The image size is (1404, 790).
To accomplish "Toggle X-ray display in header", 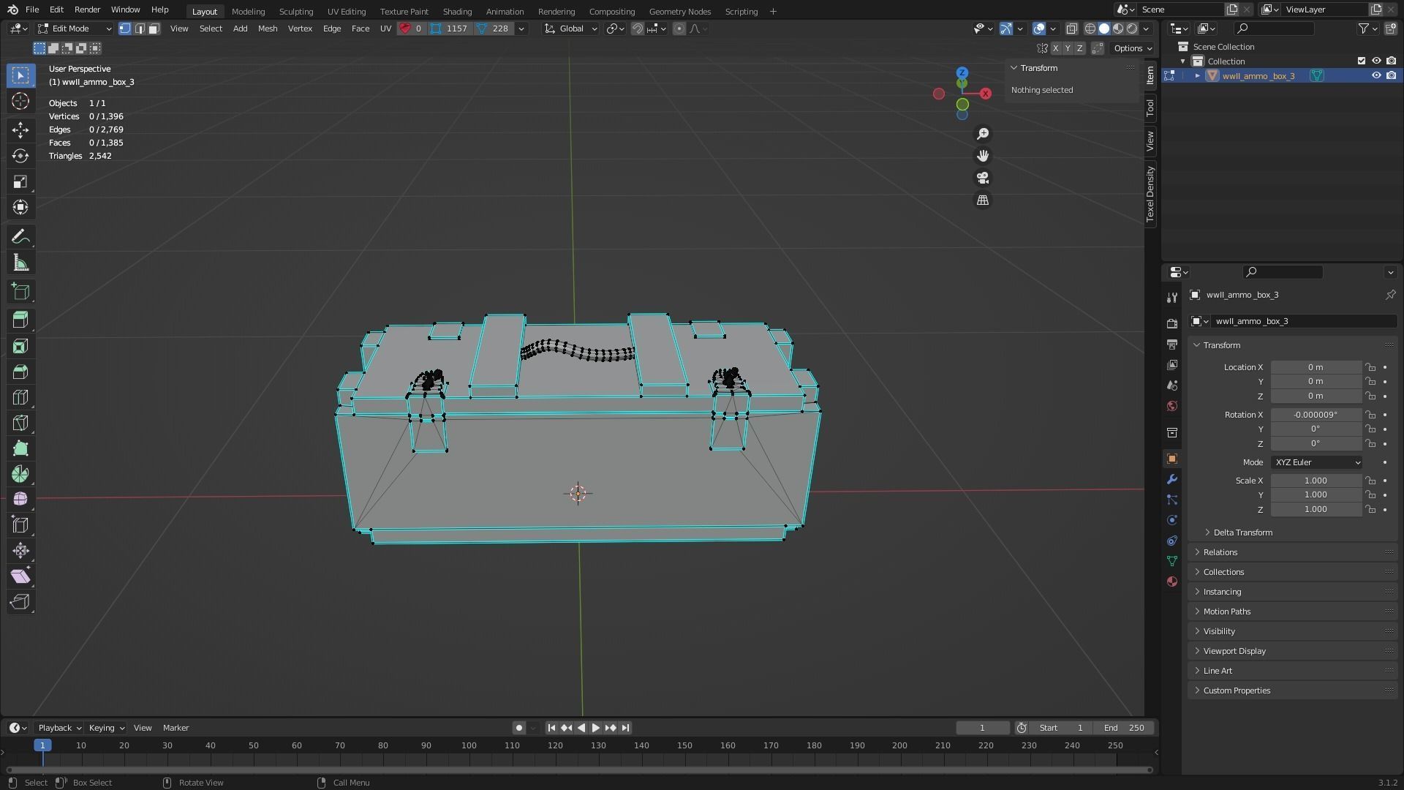I will click(1071, 29).
